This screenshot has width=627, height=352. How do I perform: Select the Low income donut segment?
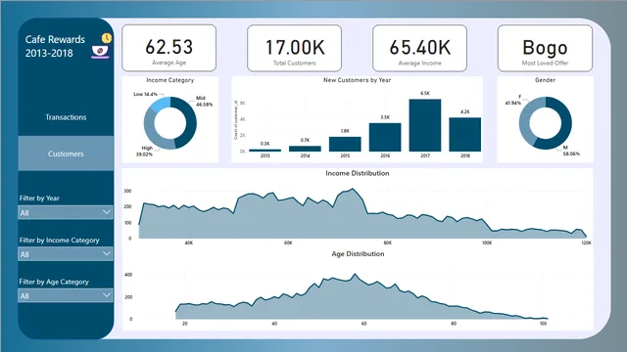pos(161,104)
